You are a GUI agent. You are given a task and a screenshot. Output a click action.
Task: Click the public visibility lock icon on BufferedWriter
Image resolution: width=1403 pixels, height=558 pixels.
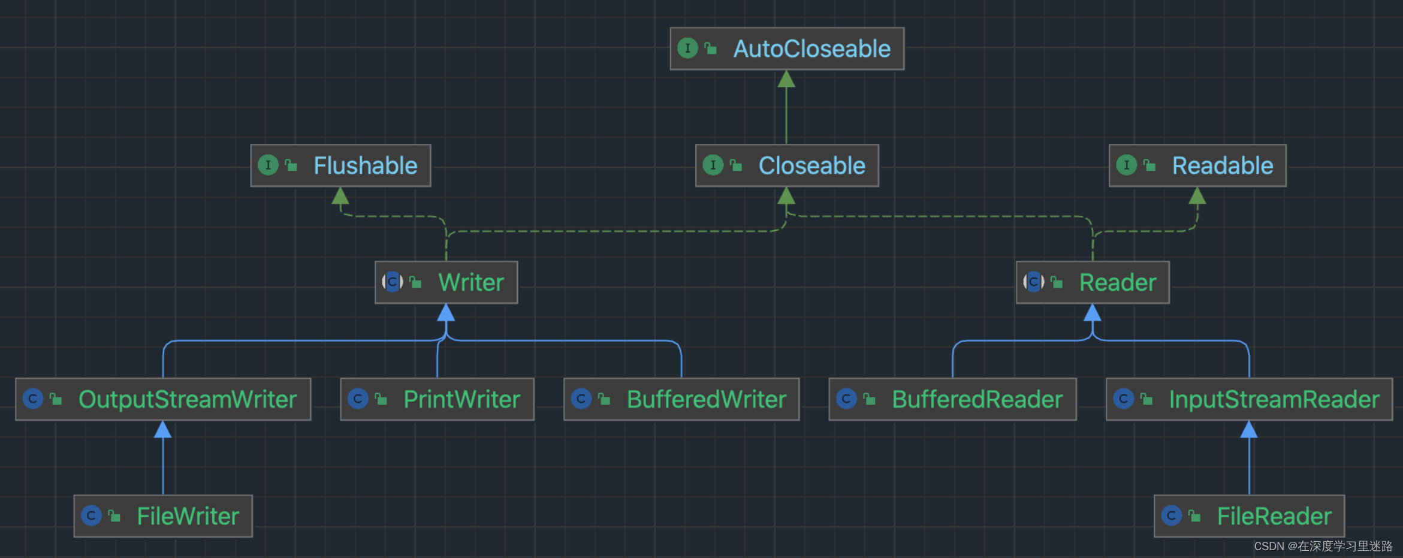(605, 399)
